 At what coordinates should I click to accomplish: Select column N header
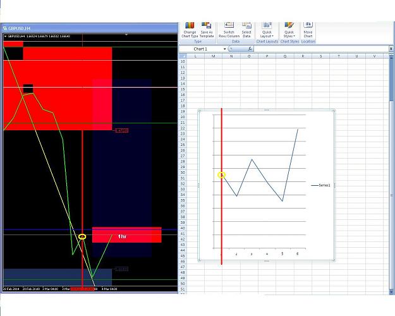[231, 56]
